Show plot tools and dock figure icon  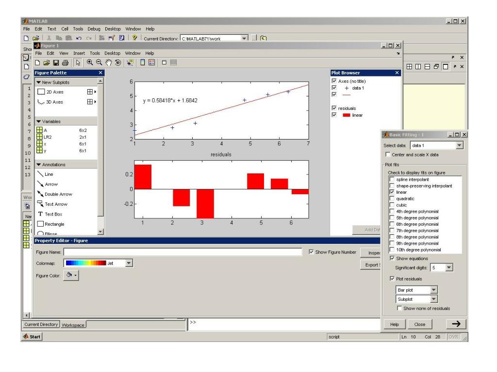(x=173, y=62)
